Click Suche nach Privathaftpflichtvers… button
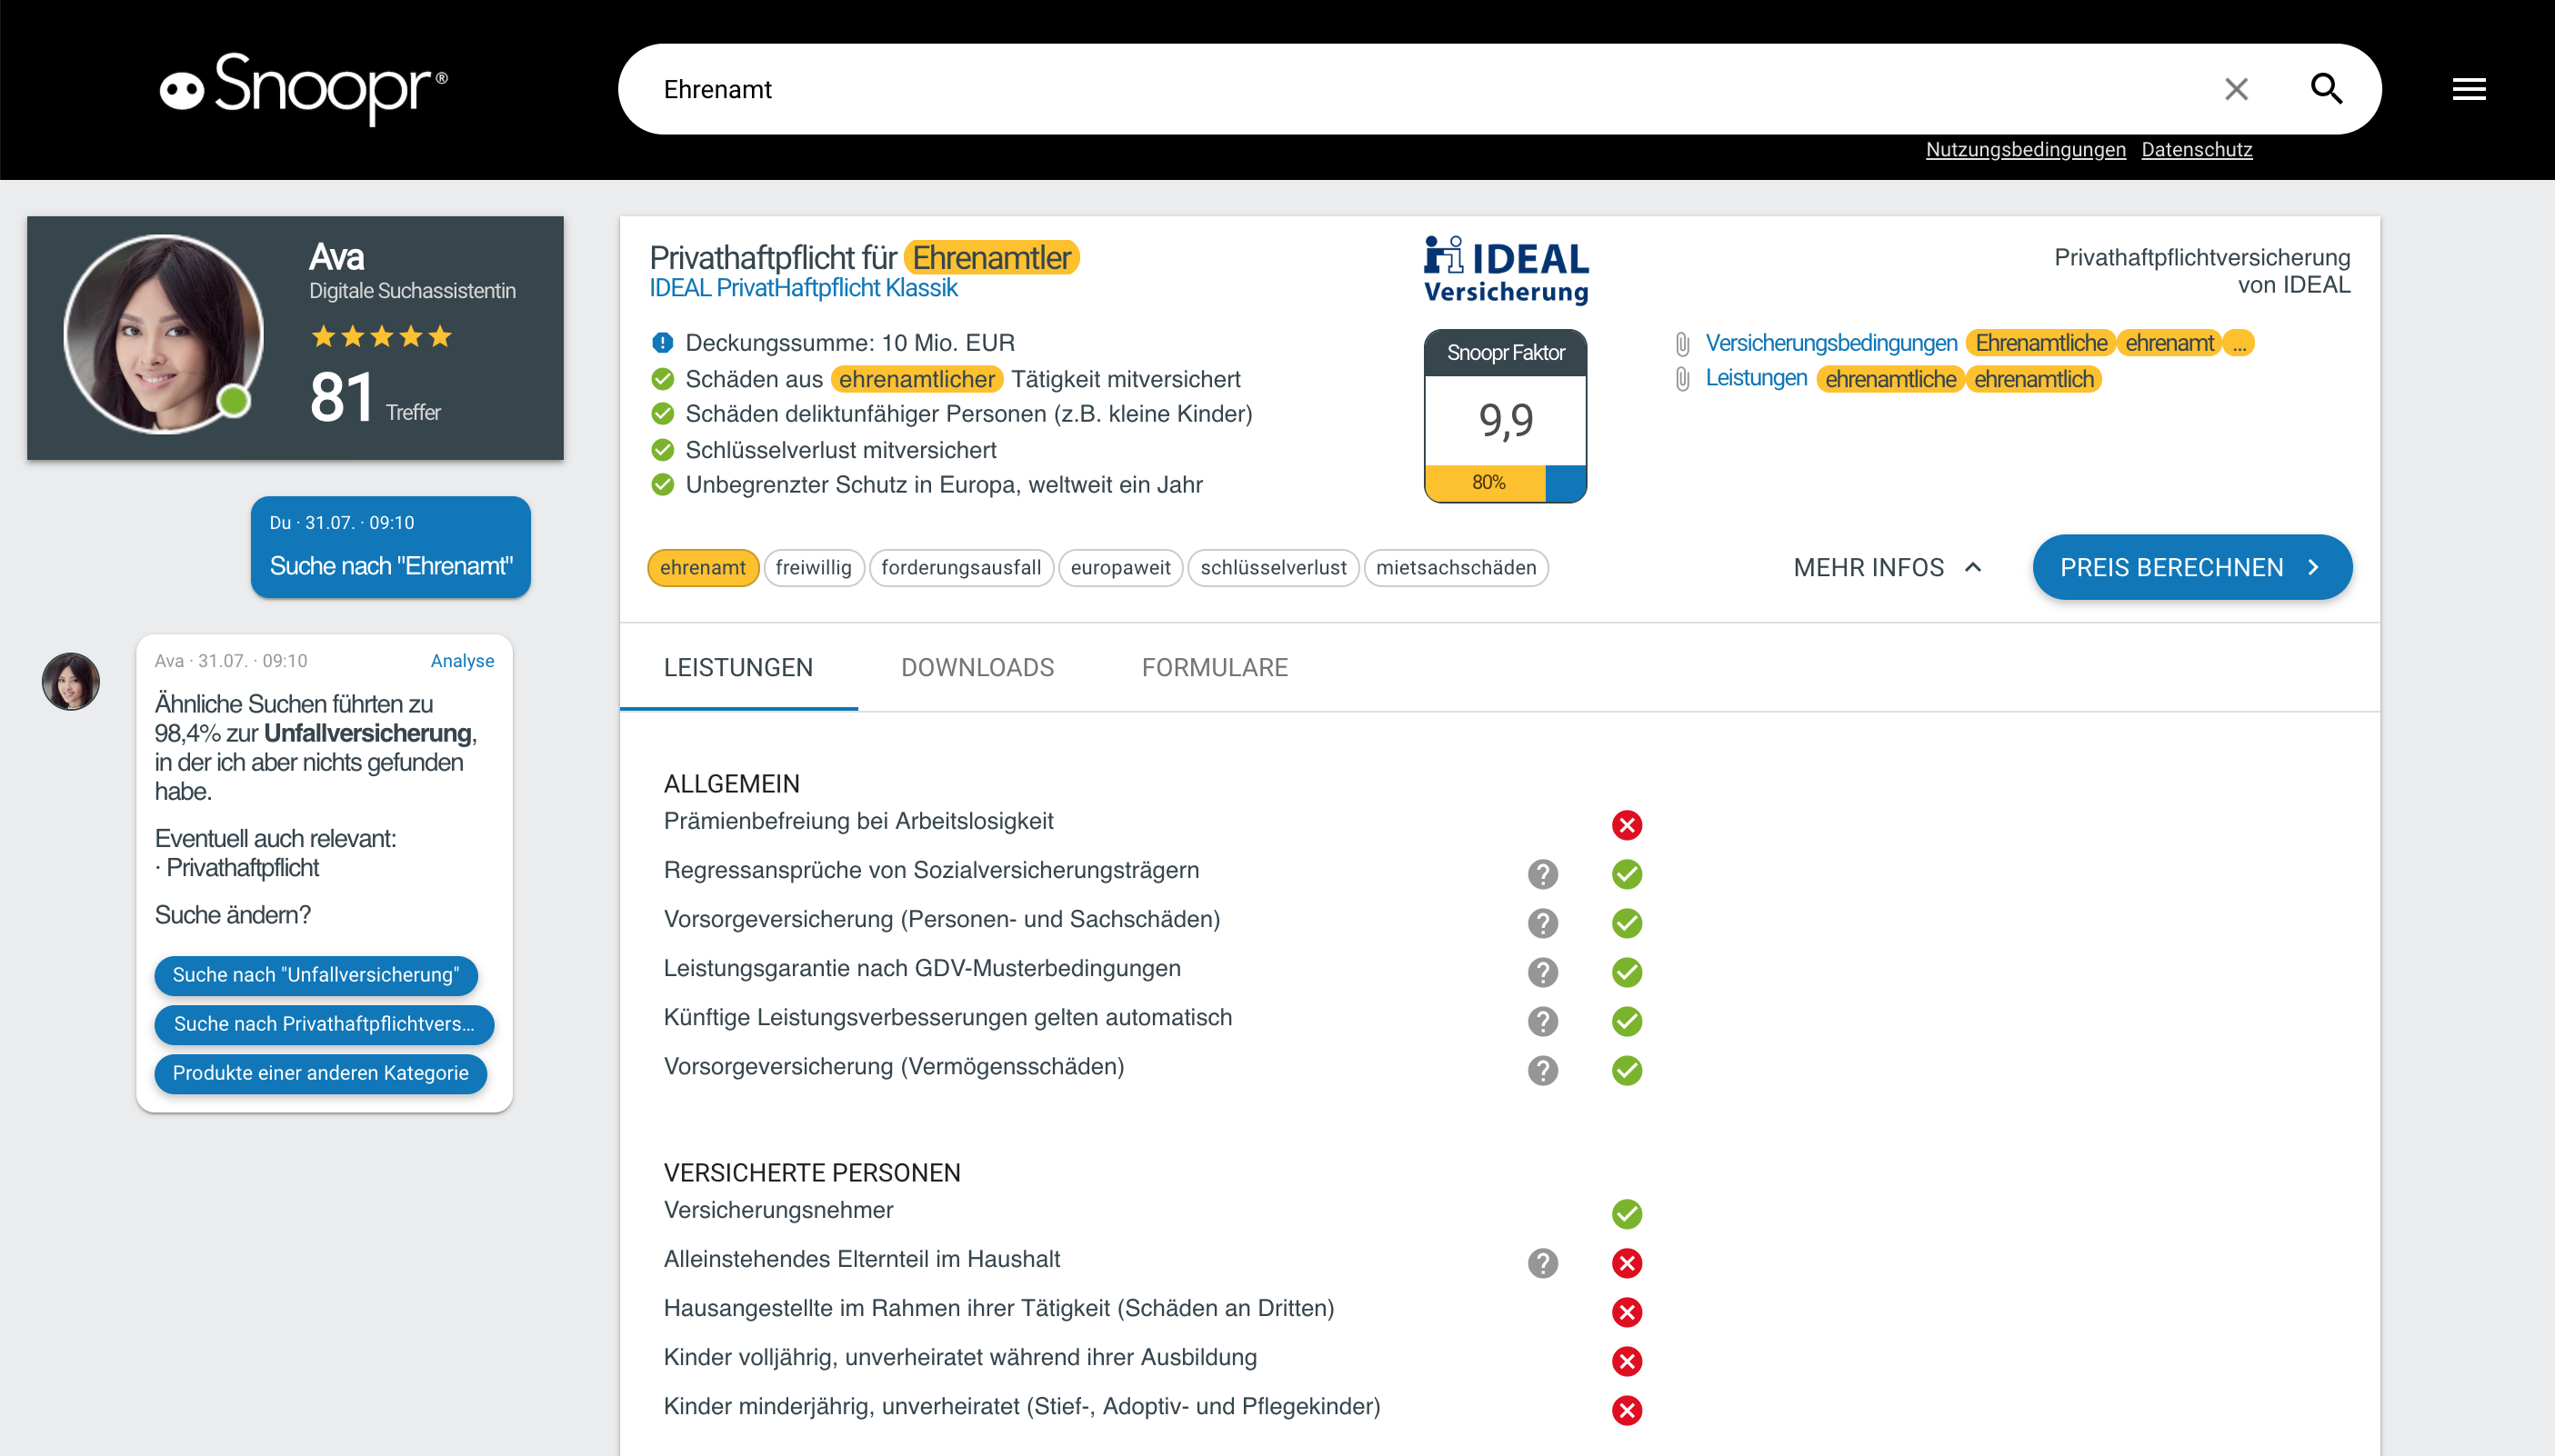This screenshot has width=2555, height=1456. [x=324, y=1023]
